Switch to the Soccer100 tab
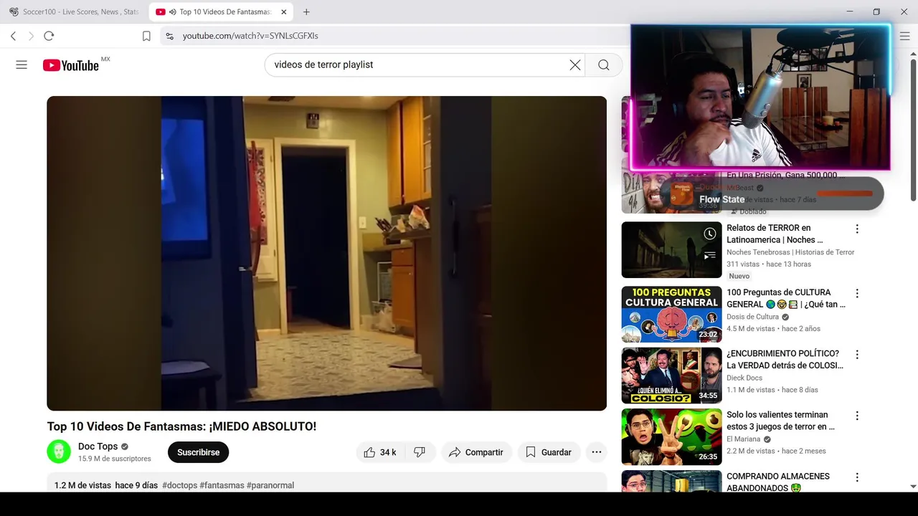This screenshot has width=918, height=516. (74, 11)
